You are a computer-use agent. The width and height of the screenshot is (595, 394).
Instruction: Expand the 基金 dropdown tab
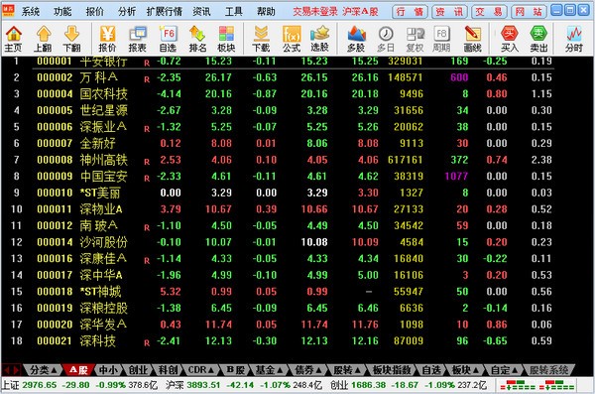(x=269, y=369)
